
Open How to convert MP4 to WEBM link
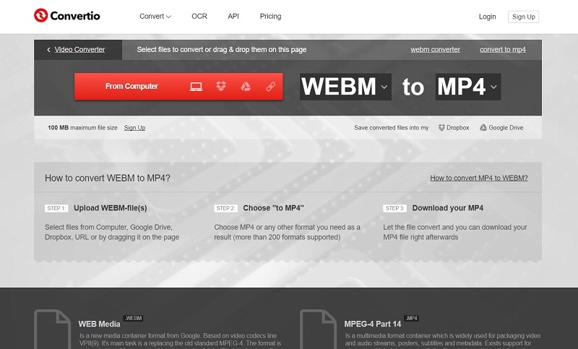point(479,178)
